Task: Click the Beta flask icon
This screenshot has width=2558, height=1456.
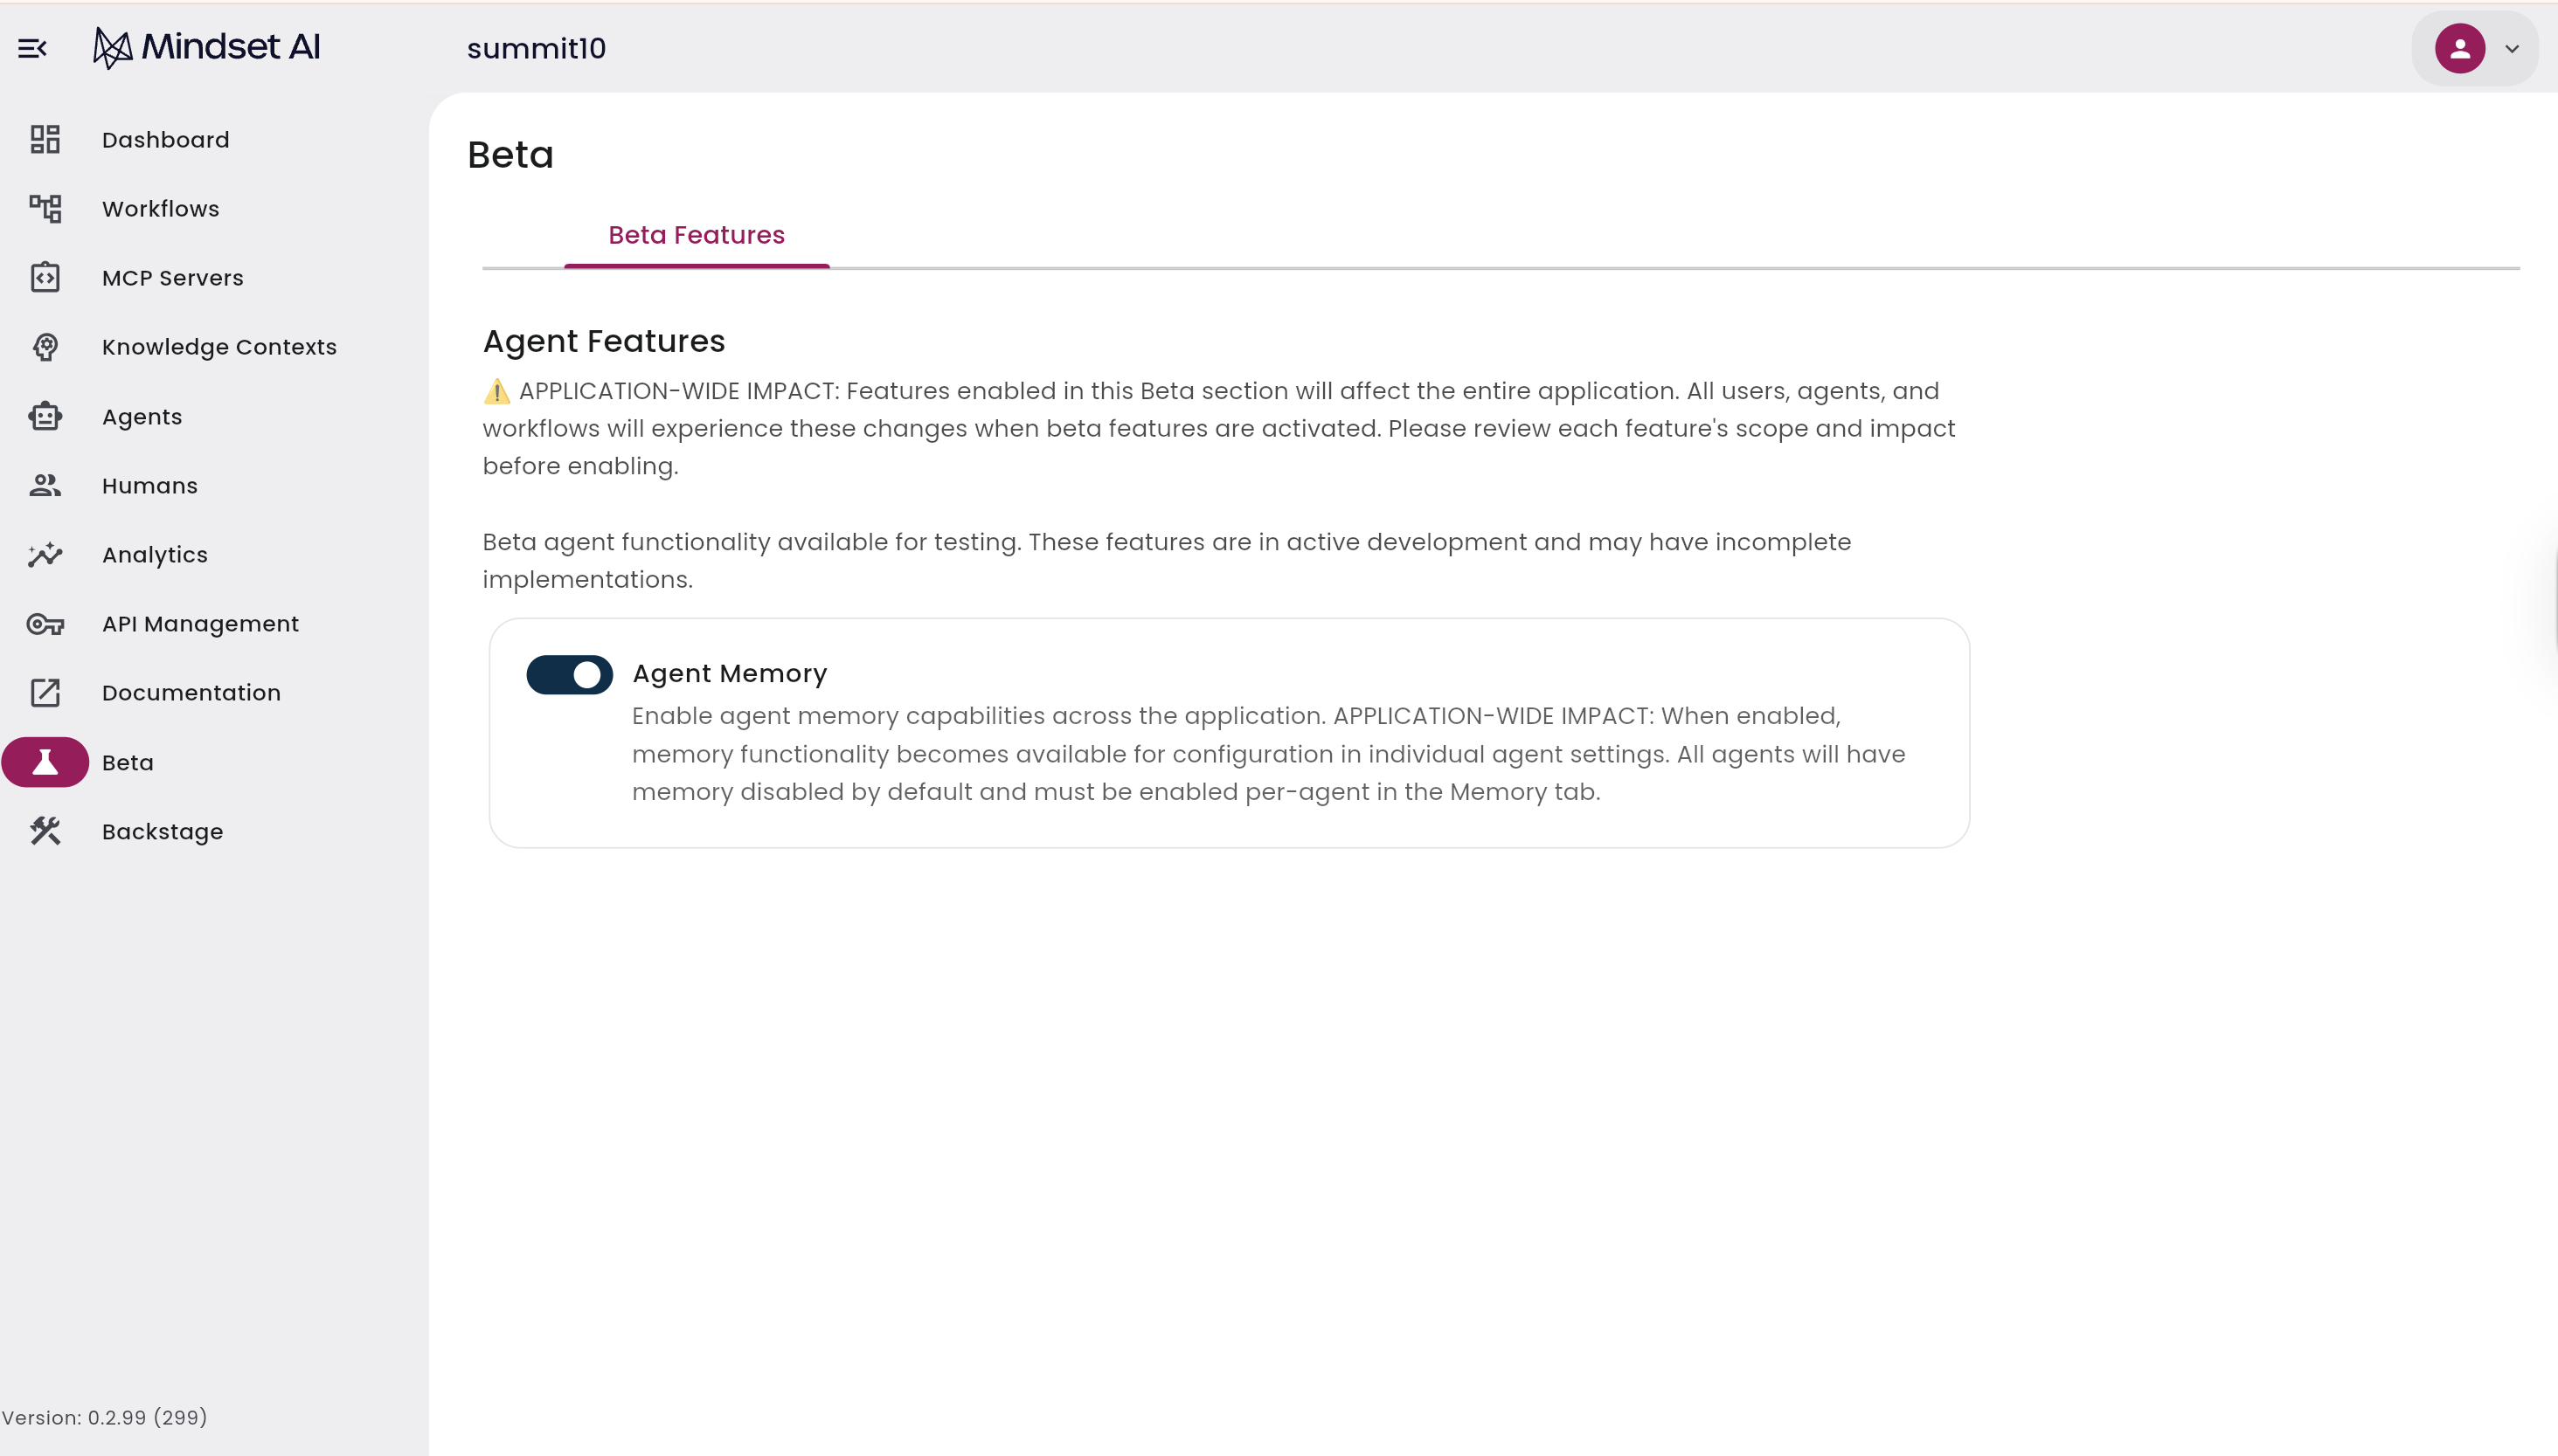Action: [45, 762]
